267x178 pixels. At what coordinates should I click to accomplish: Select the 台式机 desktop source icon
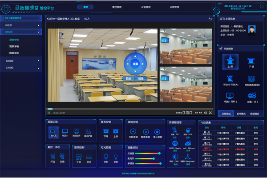(x=53, y=132)
